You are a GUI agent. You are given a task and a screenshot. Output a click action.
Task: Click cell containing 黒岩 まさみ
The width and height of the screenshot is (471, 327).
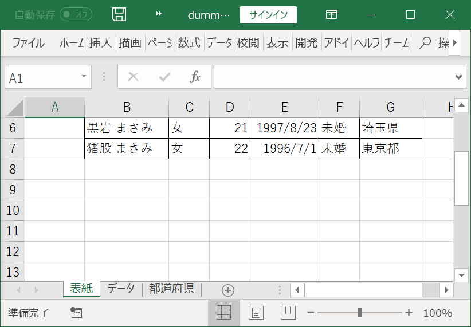[x=127, y=128]
